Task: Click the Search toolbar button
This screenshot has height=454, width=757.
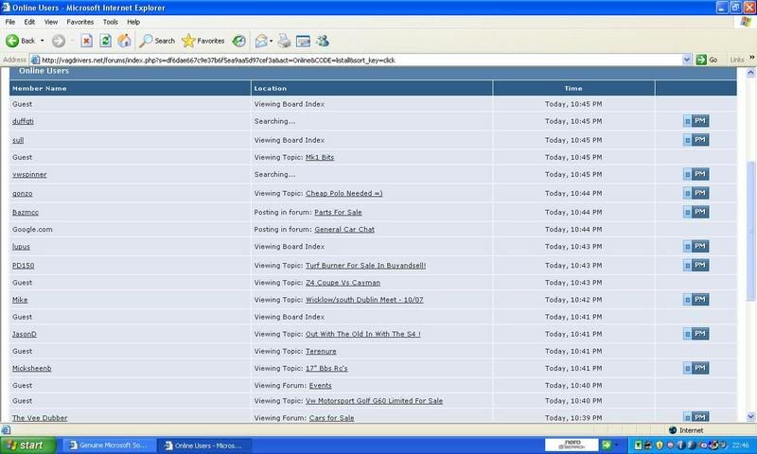Action: point(157,41)
